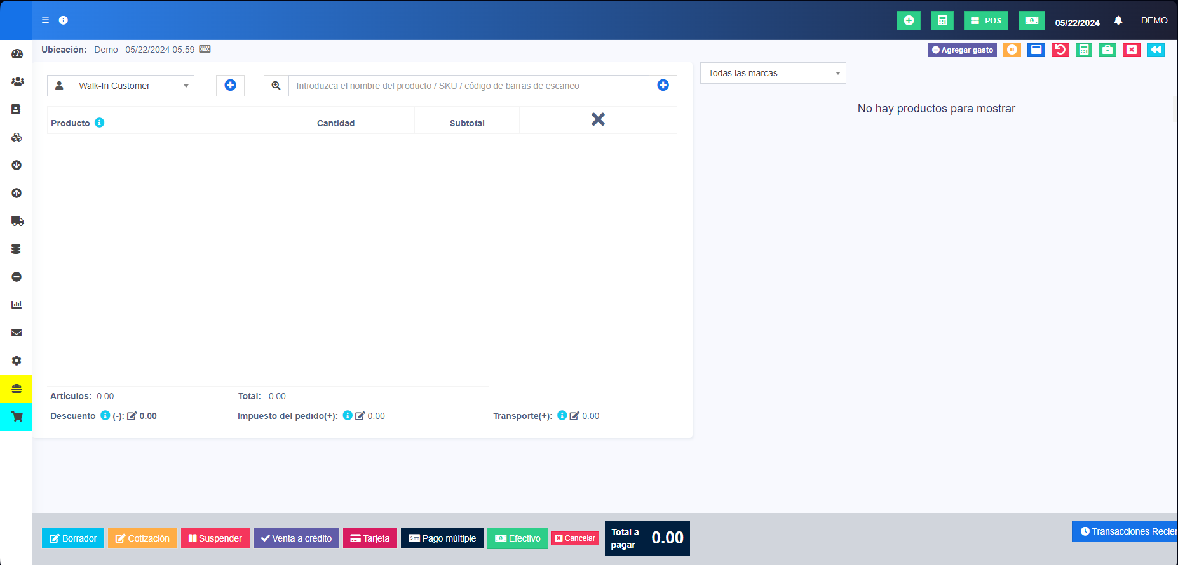
Task: Click the red undo arrow icon
Action: [x=1060, y=50]
